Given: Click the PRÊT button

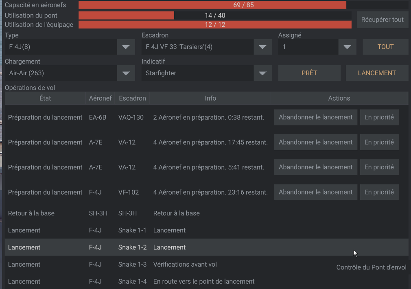Looking at the screenshot, I should (309, 73).
